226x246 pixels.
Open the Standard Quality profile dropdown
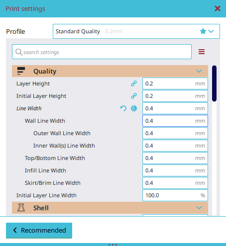pos(136,31)
